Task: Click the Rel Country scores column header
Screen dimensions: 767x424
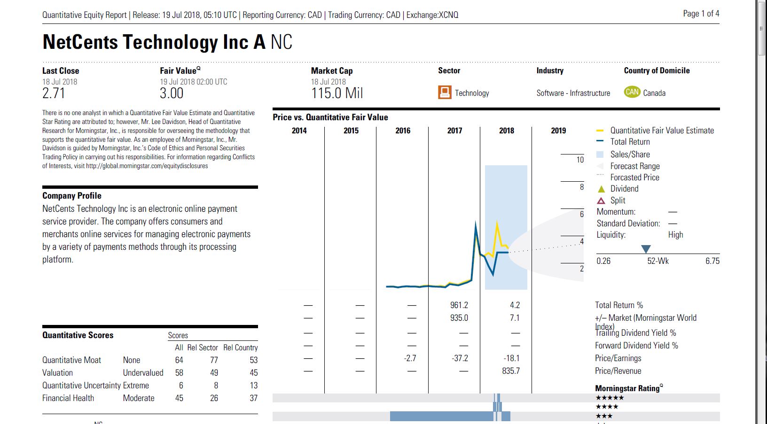Action: coord(240,347)
